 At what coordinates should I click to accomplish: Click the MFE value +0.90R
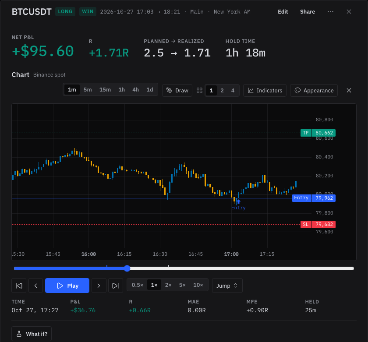257,310
